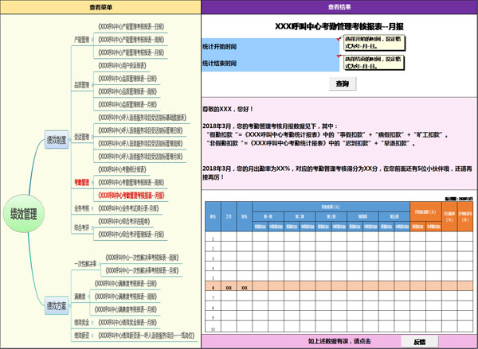Open 受话指标基础数据表 item
Image resolution: width=478 pixels, height=349 pixels.
[142, 118]
